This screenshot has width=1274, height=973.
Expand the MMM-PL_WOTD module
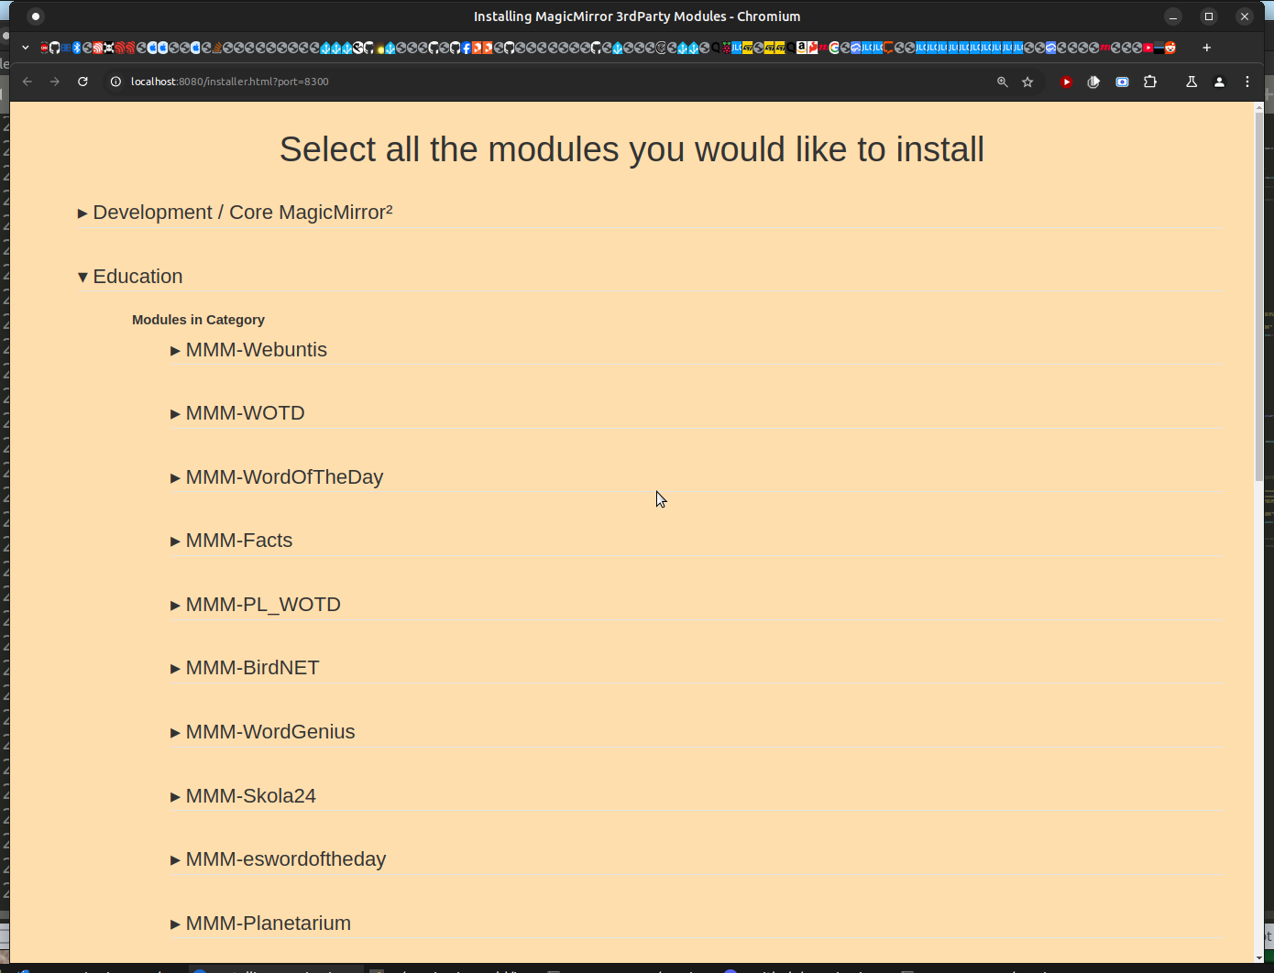point(255,605)
